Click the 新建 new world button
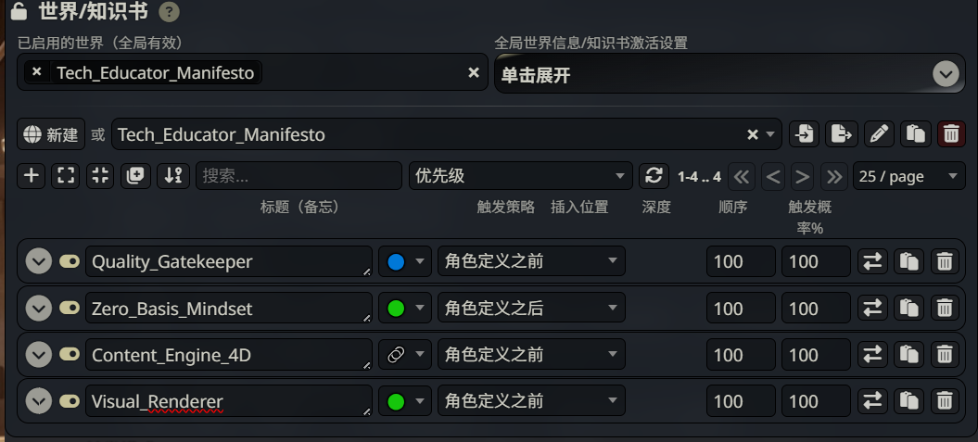 51,134
